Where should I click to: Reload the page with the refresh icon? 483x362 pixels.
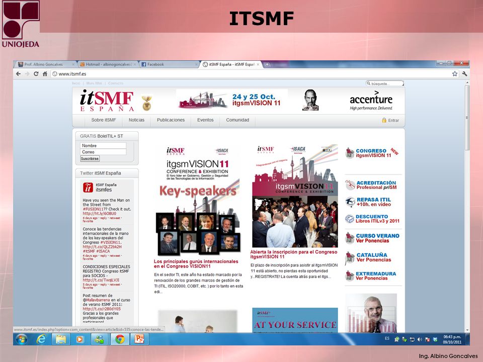click(x=36, y=74)
